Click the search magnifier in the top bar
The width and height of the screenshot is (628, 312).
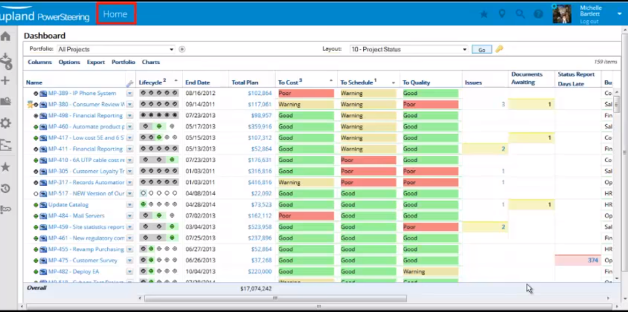[520, 14]
